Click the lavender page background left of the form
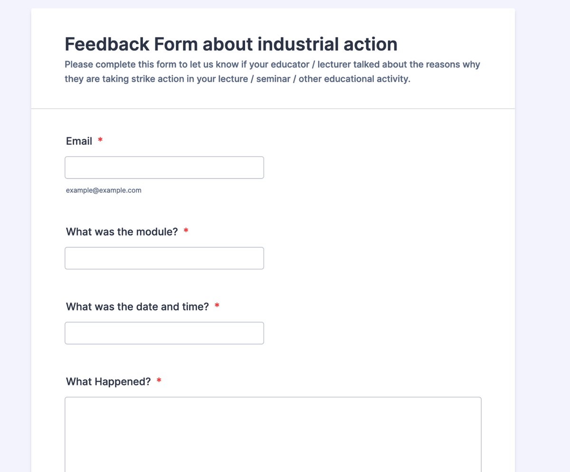Image resolution: width=570 pixels, height=472 pixels. tap(15, 237)
